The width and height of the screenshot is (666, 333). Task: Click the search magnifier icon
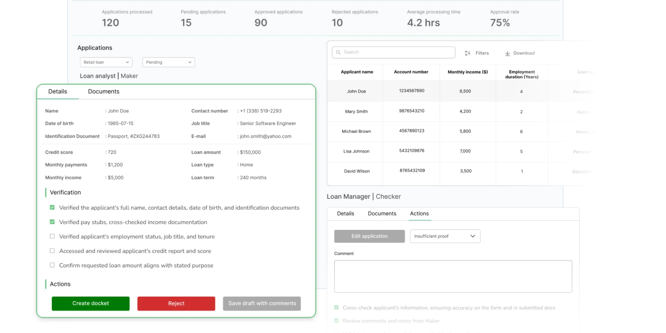tap(338, 52)
